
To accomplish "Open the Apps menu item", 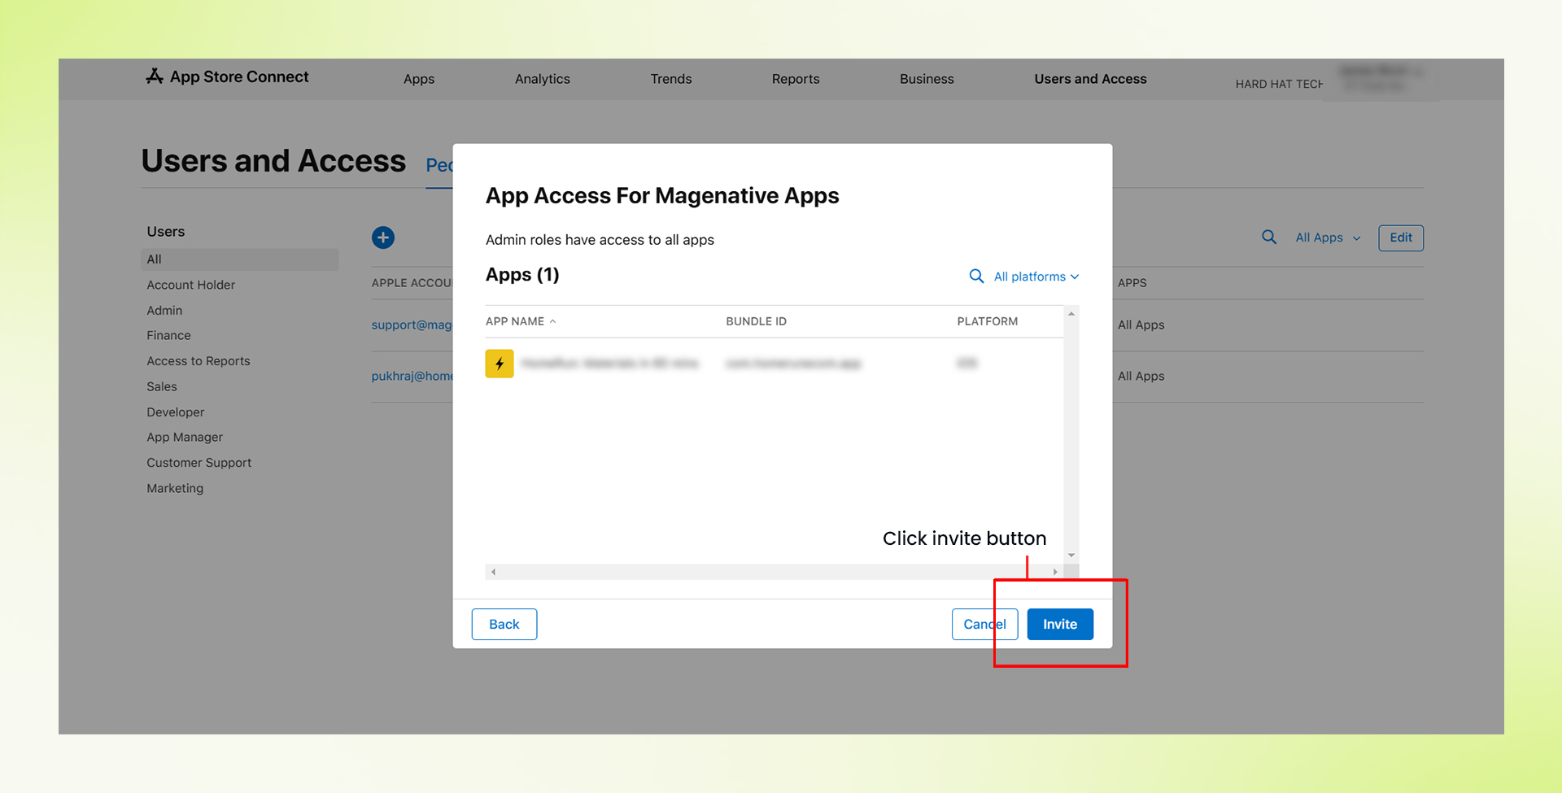I will point(419,79).
